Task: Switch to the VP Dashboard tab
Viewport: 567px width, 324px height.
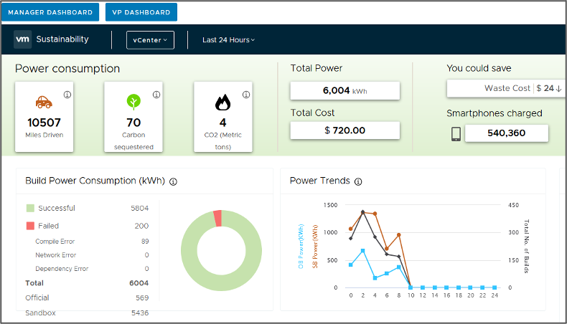Action: point(141,12)
